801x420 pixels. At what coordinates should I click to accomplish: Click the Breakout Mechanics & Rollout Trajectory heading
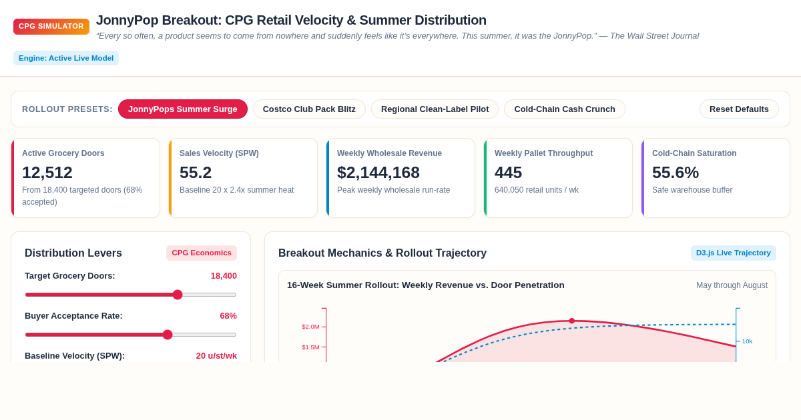point(382,253)
